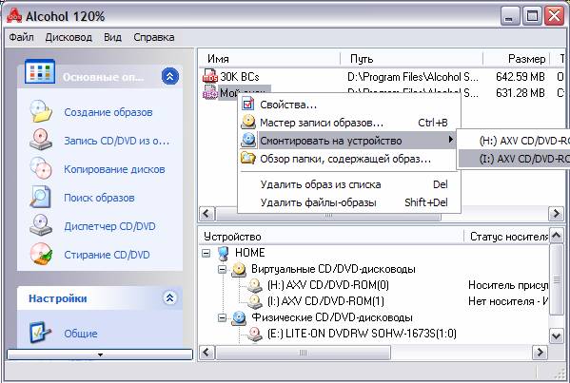Choose Мастер записи образов... menu item

pos(349,123)
